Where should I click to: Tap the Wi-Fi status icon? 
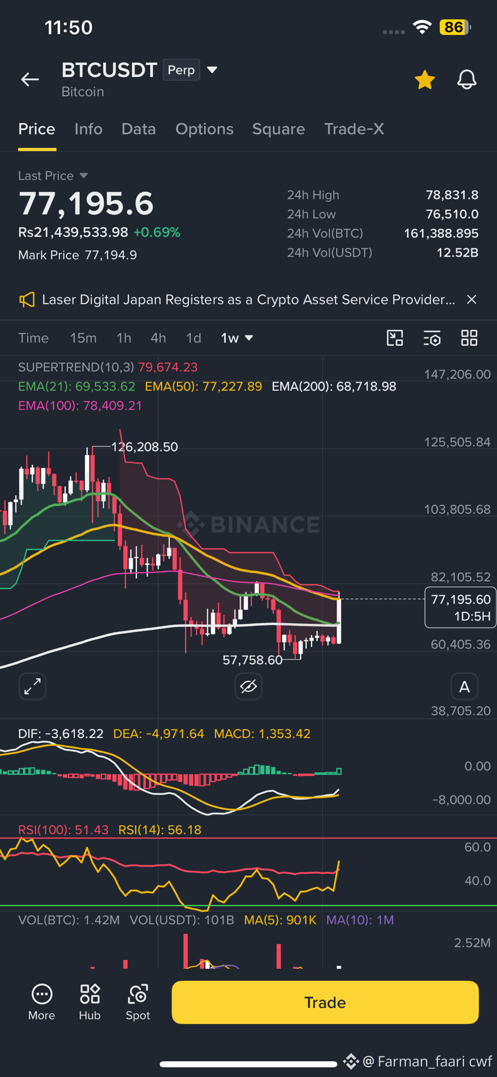(423, 27)
